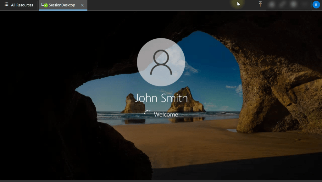Click empty toolbar space right of SessionDesktop tab
Screen dimensions: 322x182
coord(157,5)
